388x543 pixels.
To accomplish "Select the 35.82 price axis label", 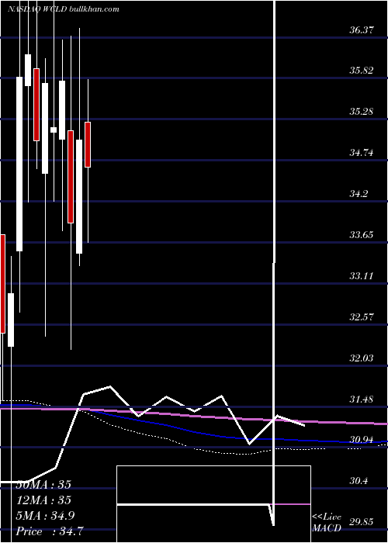I will tap(362, 71).
